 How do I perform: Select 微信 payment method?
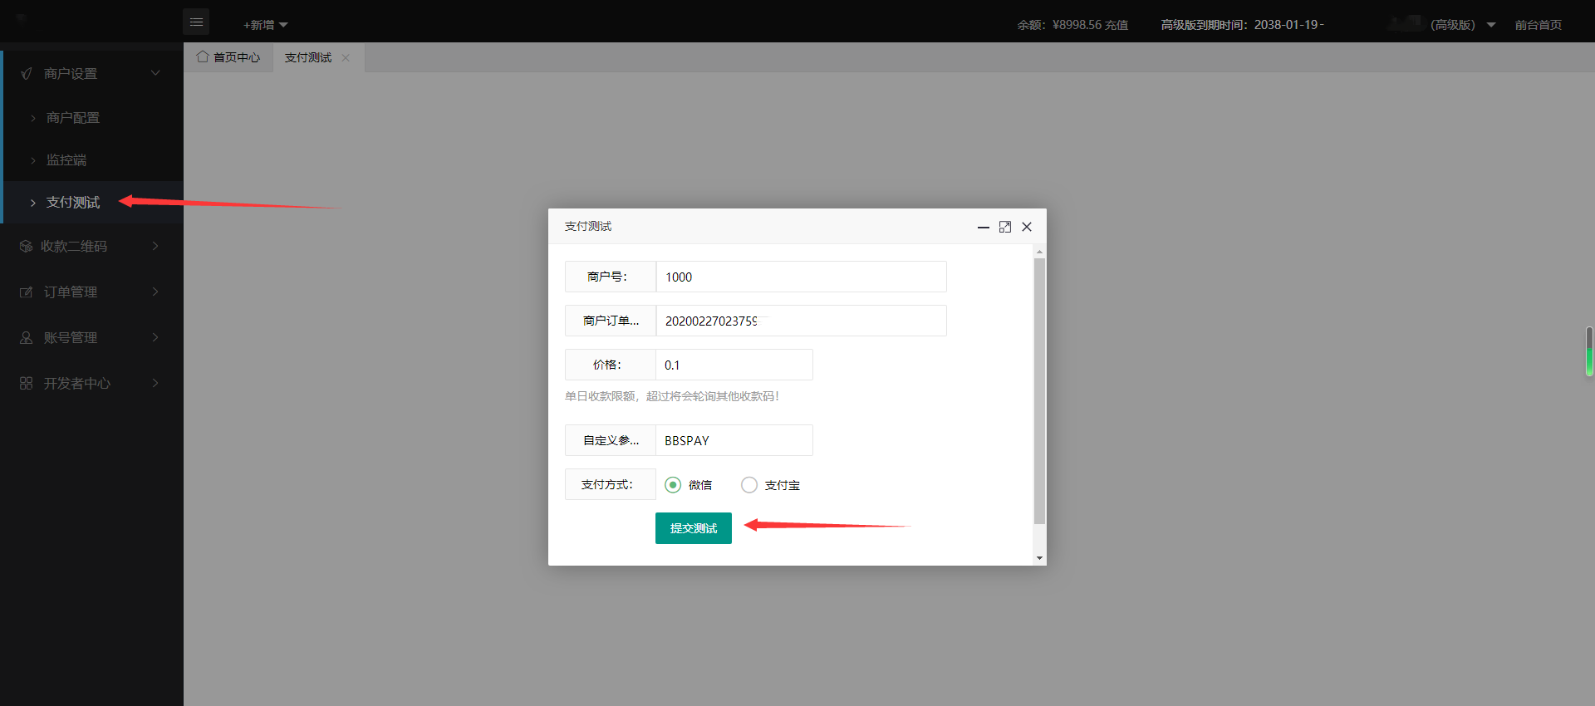tap(673, 485)
